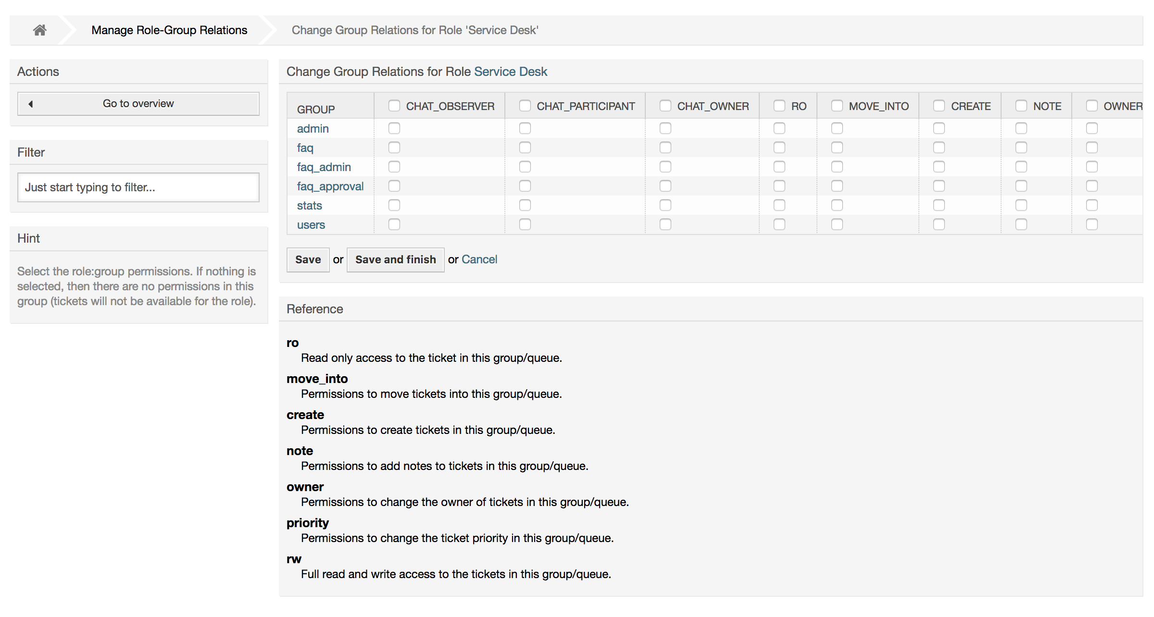Open the admin group link

tap(313, 128)
